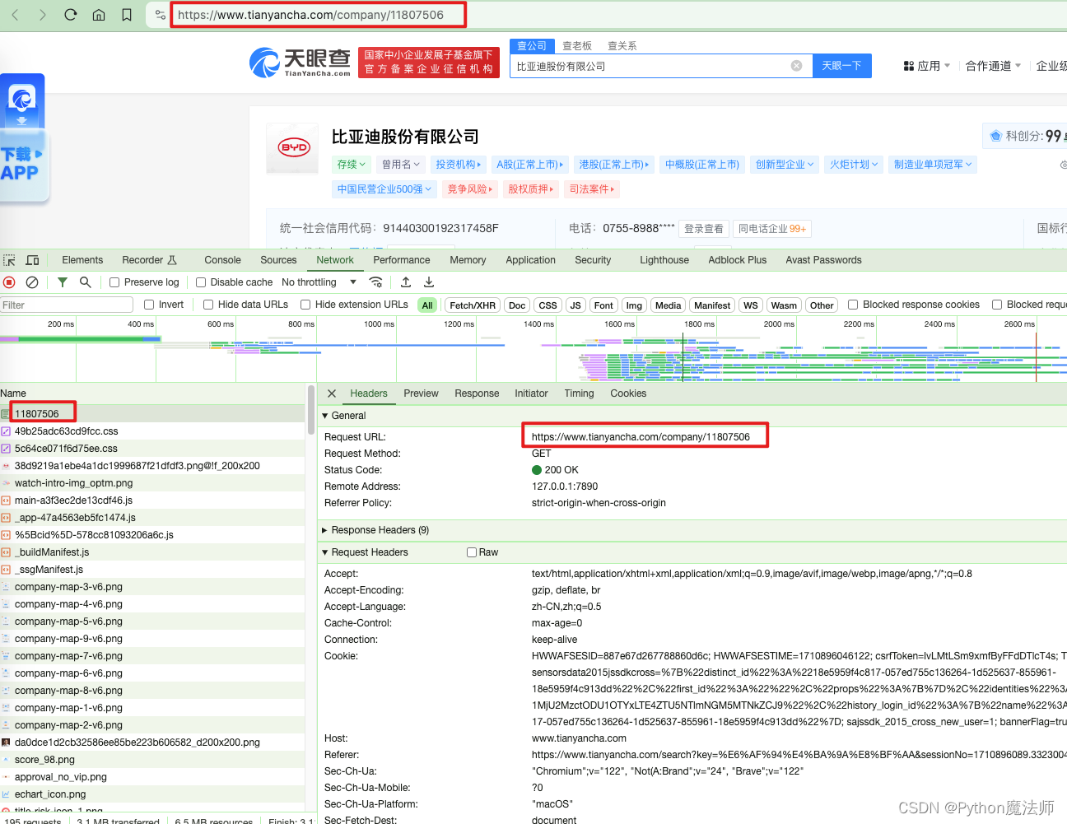1067x824 pixels.
Task: Open the site settings icon beside the URL
Action: click(x=161, y=15)
